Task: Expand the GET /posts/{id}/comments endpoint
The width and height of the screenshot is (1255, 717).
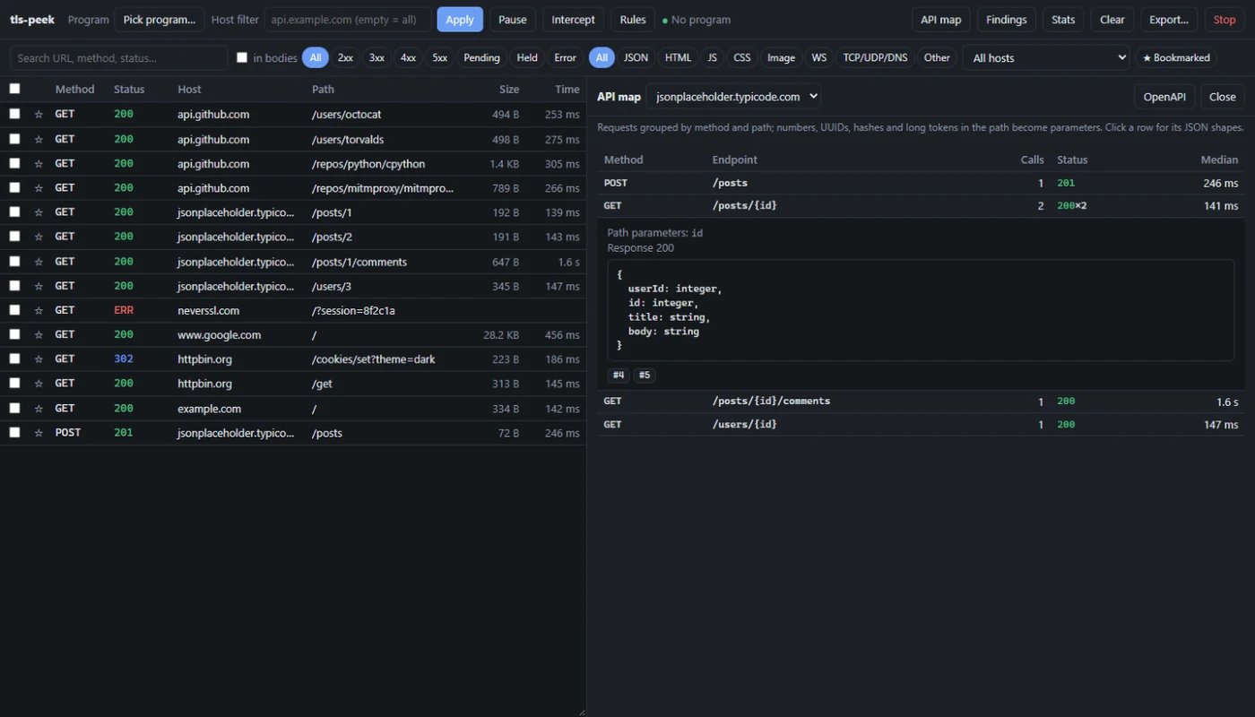Action: point(921,401)
